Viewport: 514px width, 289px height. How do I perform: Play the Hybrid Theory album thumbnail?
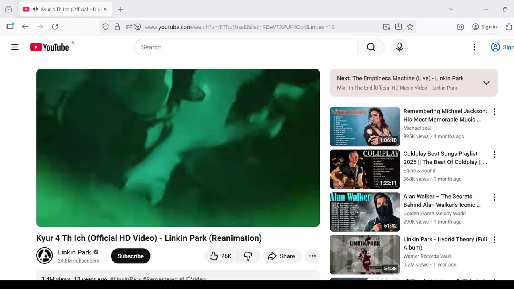365,254
